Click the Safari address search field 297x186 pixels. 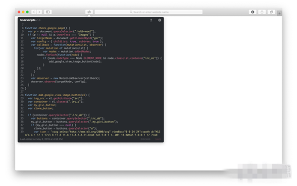(x=148, y=12)
